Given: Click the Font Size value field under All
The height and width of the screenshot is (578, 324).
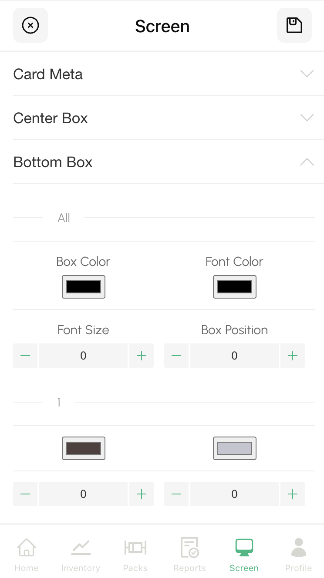Looking at the screenshot, I should 83,356.
